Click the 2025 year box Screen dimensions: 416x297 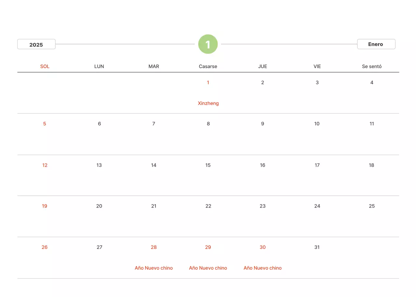[36, 44]
